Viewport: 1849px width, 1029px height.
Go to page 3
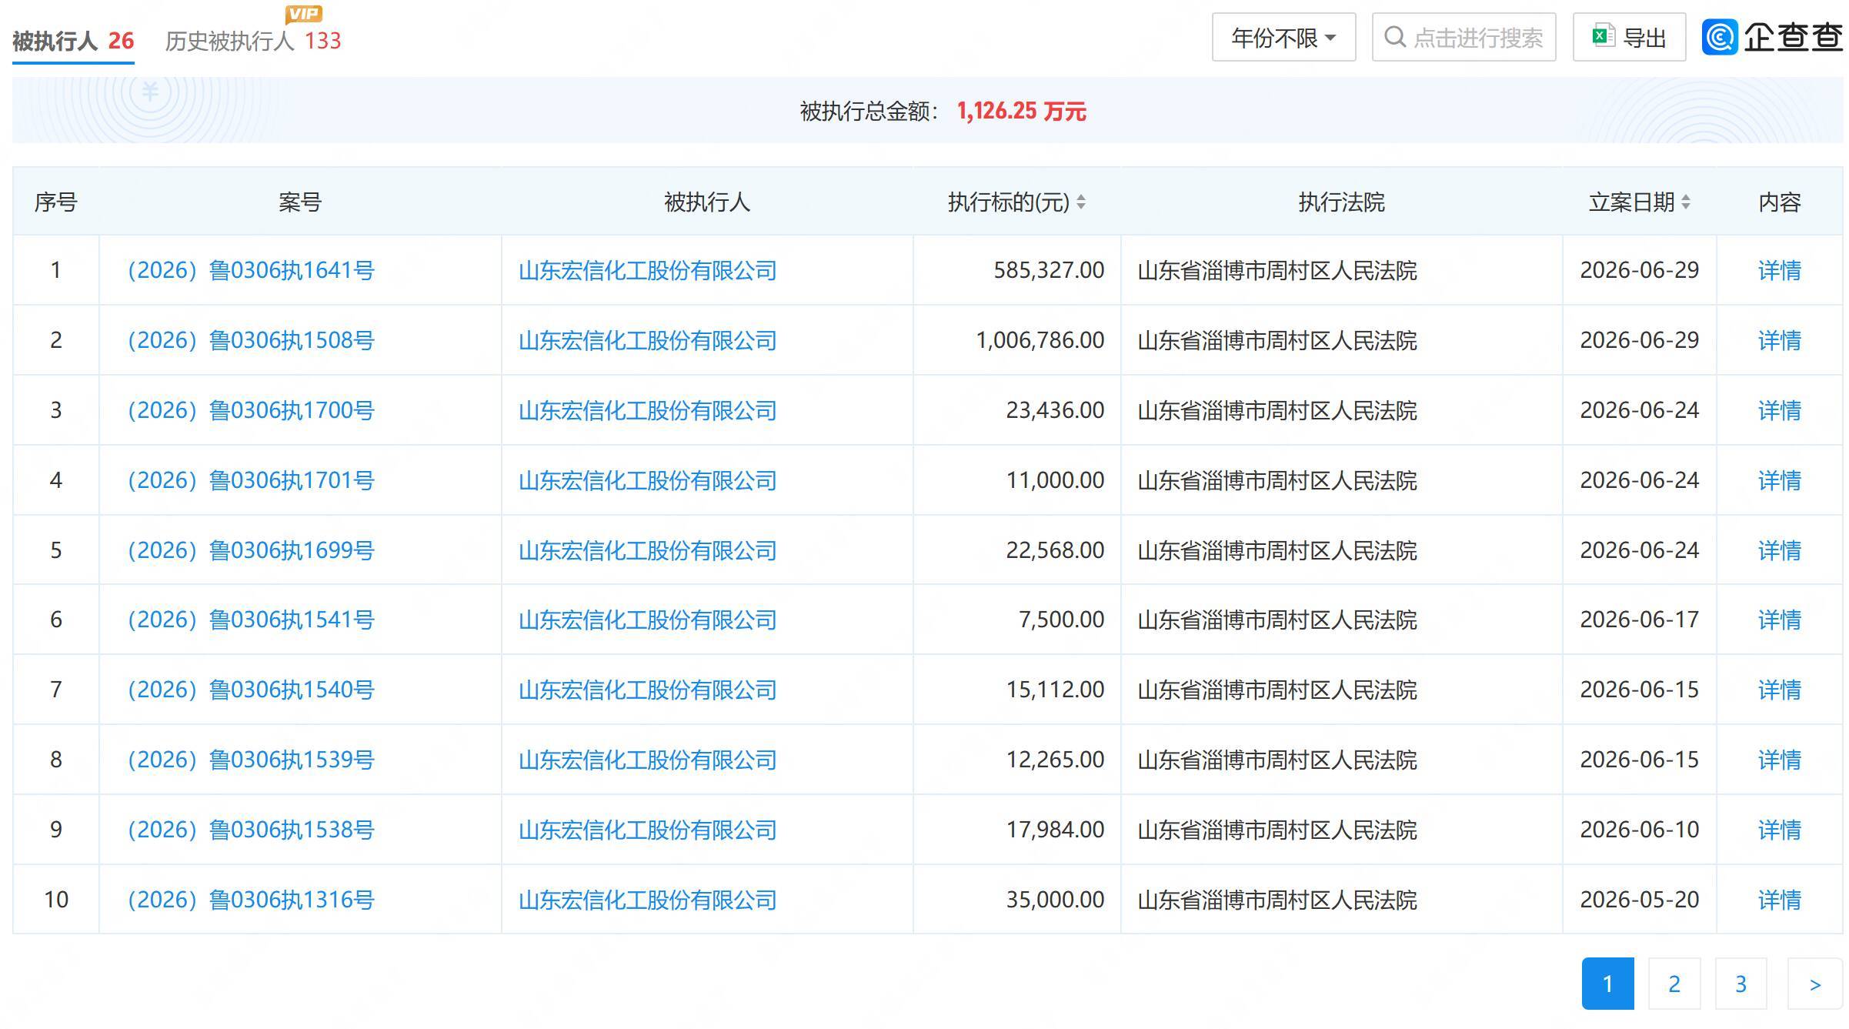tap(1741, 984)
